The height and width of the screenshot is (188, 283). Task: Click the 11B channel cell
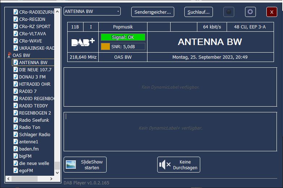(x=75, y=27)
